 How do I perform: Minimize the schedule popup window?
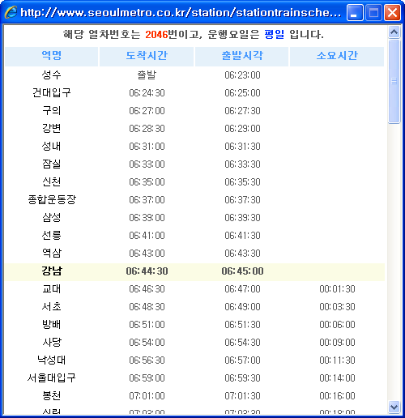pyautogui.click(x=355, y=13)
